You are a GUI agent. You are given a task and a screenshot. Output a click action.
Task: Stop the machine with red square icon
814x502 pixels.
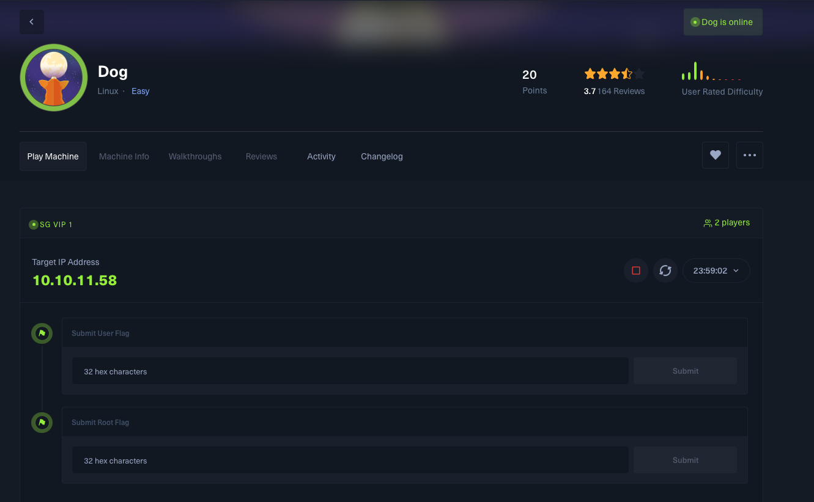(x=635, y=271)
